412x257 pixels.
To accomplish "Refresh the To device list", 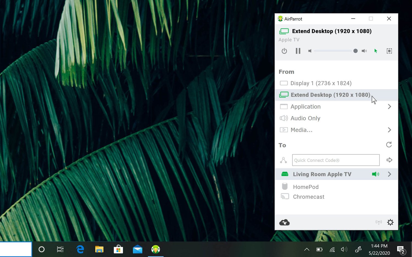I will [x=389, y=145].
